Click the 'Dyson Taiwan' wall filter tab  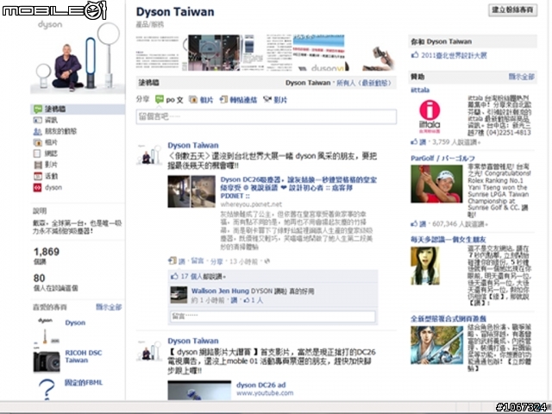pos(308,83)
